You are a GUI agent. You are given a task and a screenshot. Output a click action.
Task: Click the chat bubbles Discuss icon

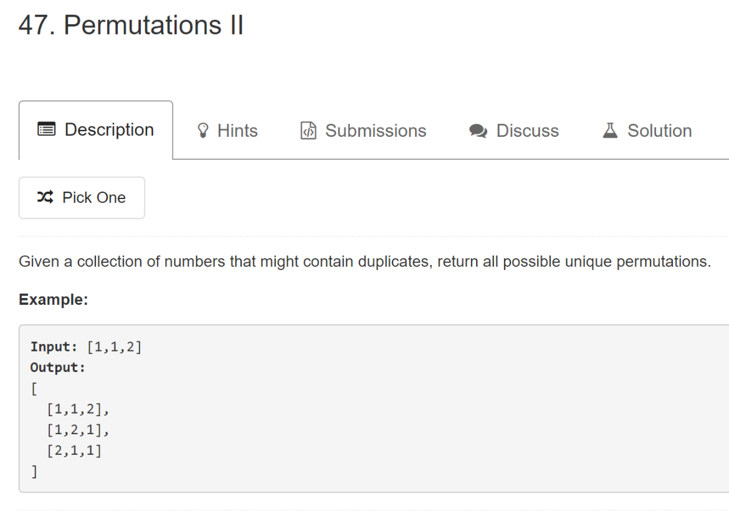478,131
